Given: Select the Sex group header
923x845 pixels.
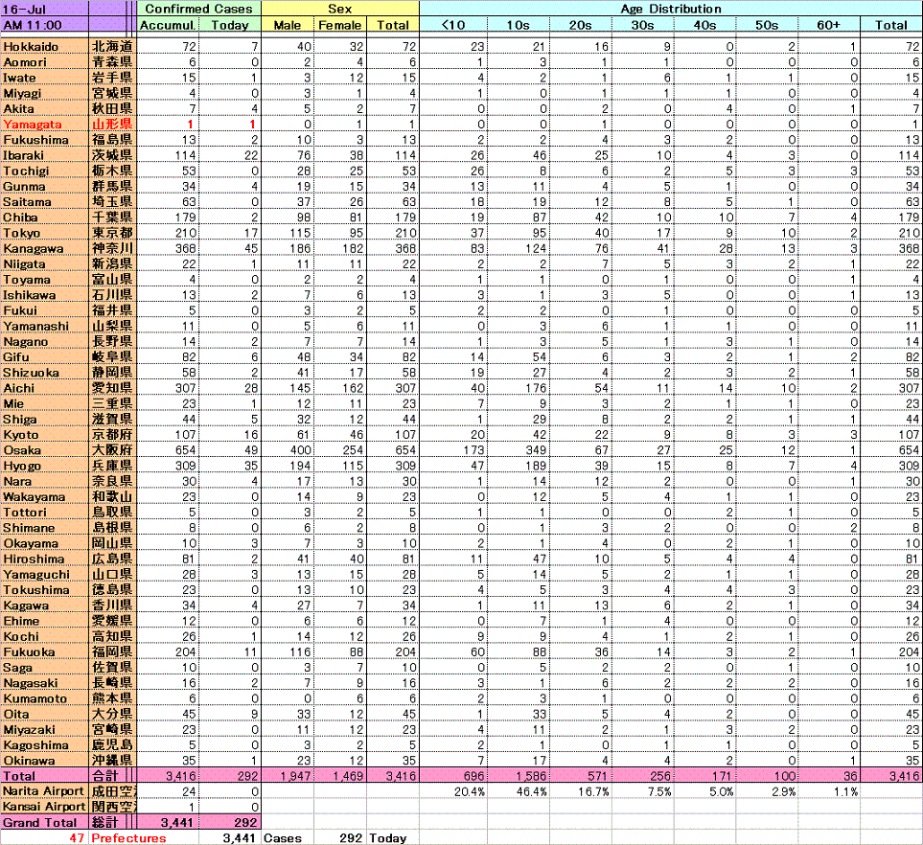Looking at the screenshot, I should (340, 9).
